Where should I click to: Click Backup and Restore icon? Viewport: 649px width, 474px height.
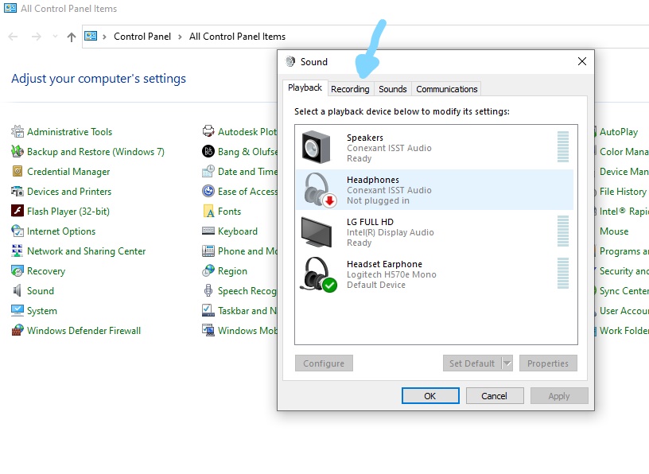point(17,152)
